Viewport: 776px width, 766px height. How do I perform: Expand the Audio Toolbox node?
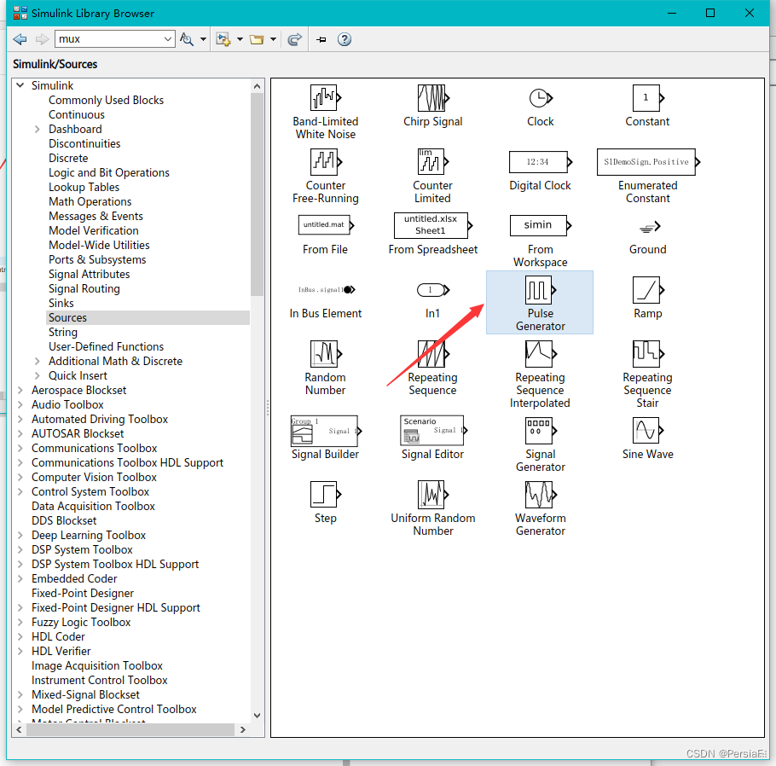(x=20, y=404)
